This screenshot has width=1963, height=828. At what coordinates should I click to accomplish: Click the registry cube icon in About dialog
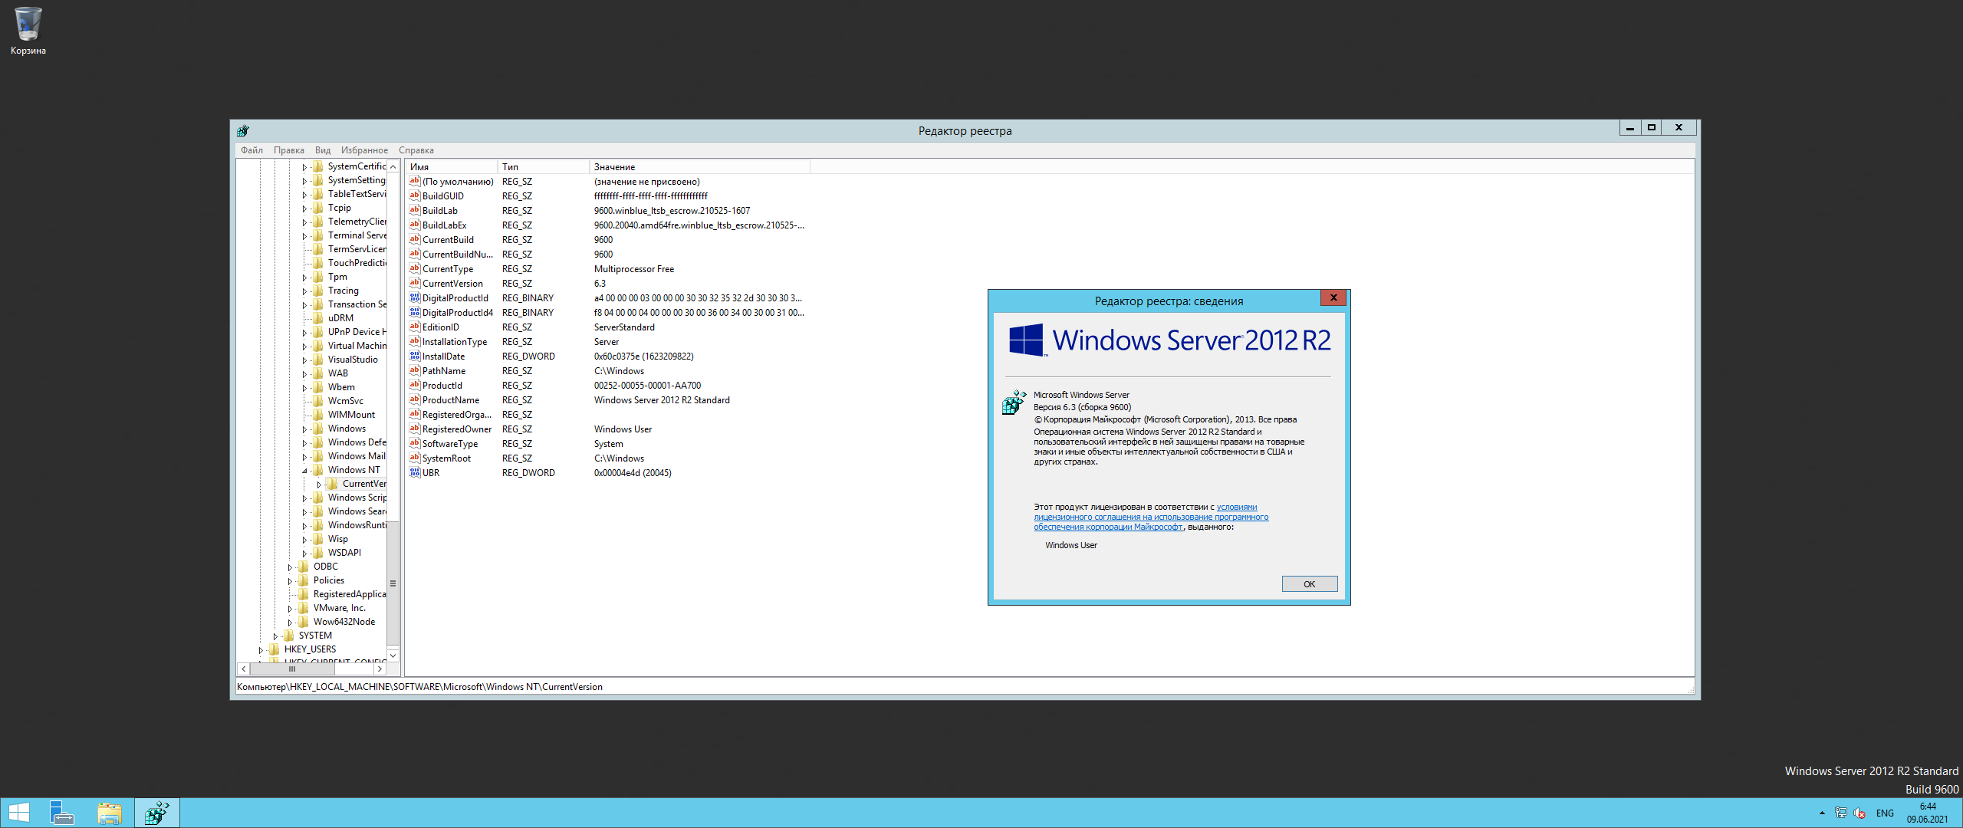pyautogui.click(x=1014, y=402)
